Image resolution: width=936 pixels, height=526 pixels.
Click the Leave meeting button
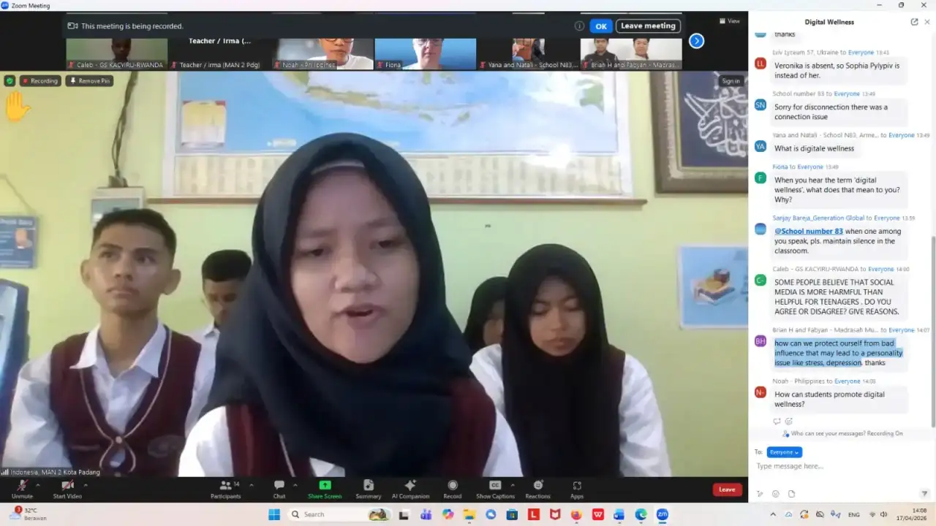648,26
